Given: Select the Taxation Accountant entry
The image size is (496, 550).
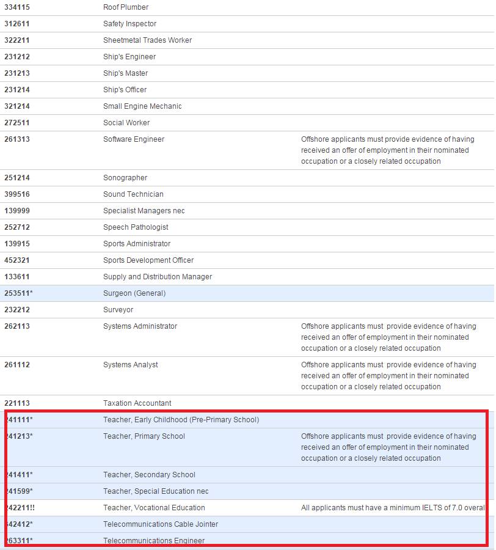Looking at the screenshot, I should [137, 403].
